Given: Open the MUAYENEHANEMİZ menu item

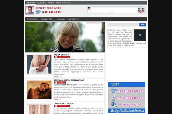Looking at the screenshot, I should point(63,3).
